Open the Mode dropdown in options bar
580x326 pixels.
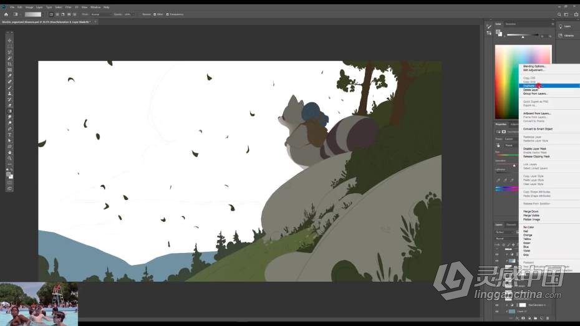point(100,14)
